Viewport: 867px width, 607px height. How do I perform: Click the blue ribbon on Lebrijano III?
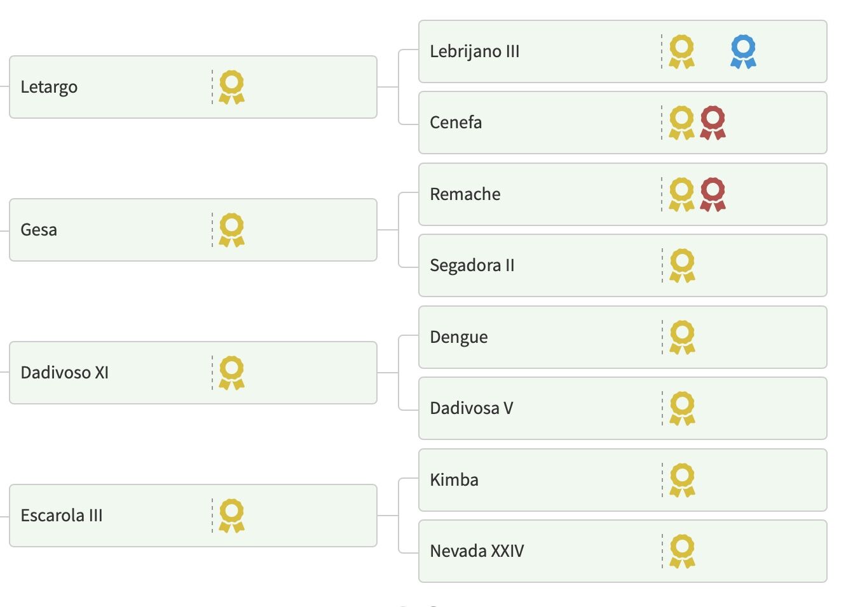743,51
